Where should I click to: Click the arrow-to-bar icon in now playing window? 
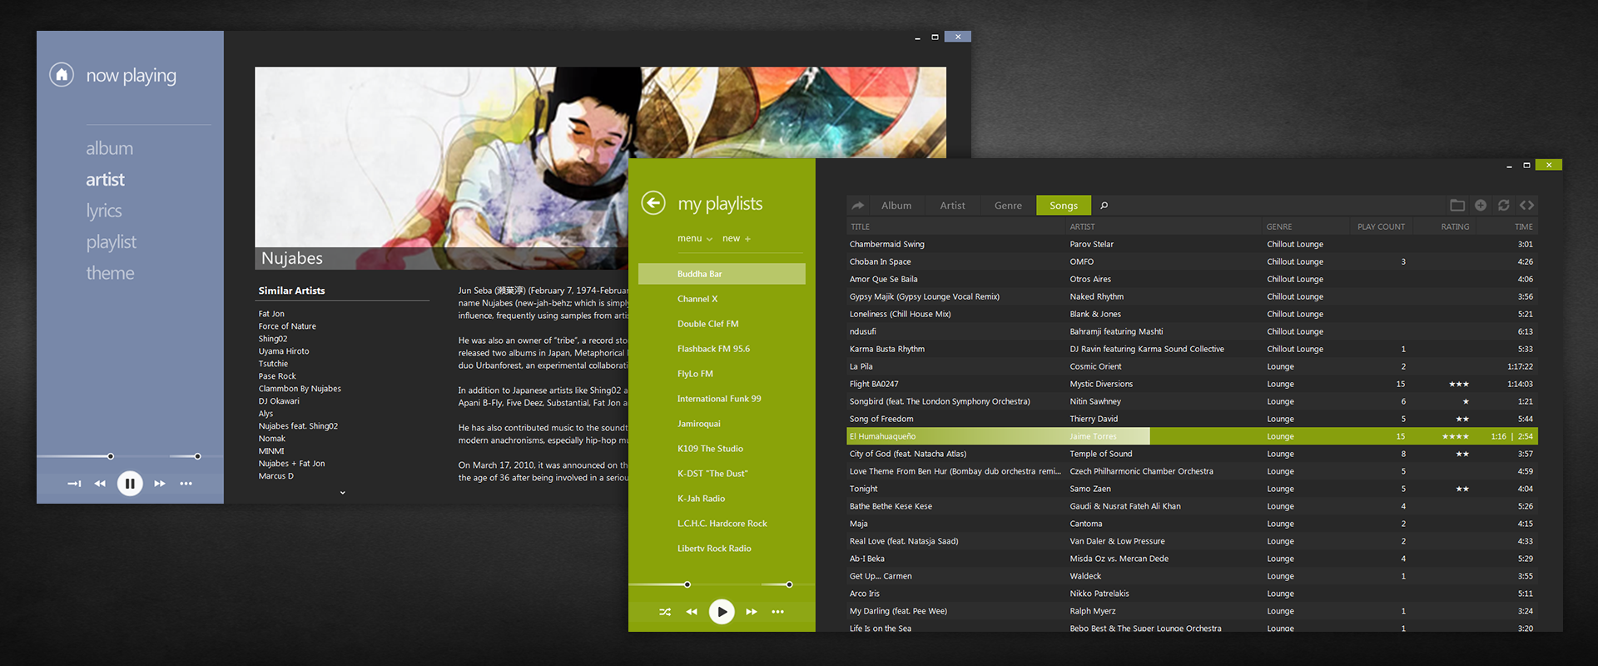pos(74,484)
